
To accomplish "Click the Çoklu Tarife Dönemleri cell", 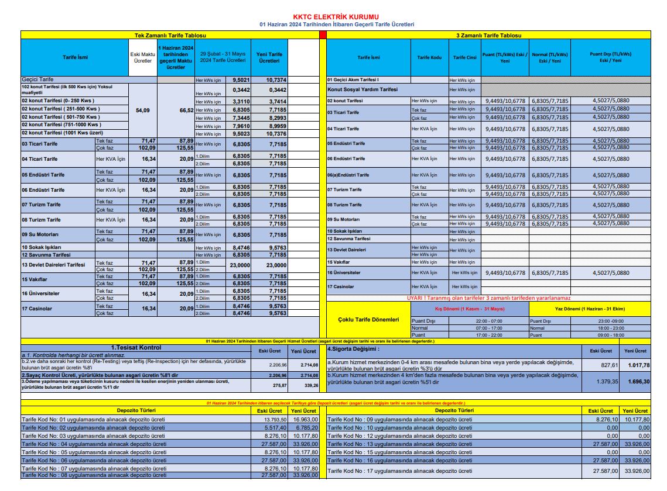I will (x=369, y=320).
